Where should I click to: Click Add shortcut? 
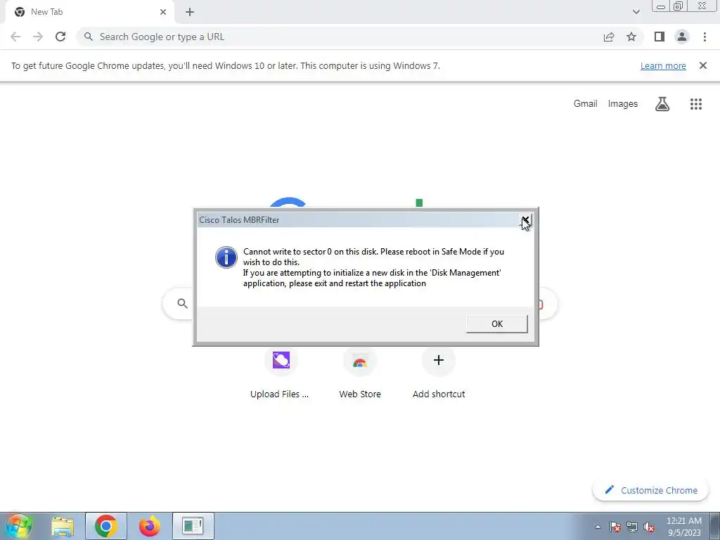pos(439,373)
